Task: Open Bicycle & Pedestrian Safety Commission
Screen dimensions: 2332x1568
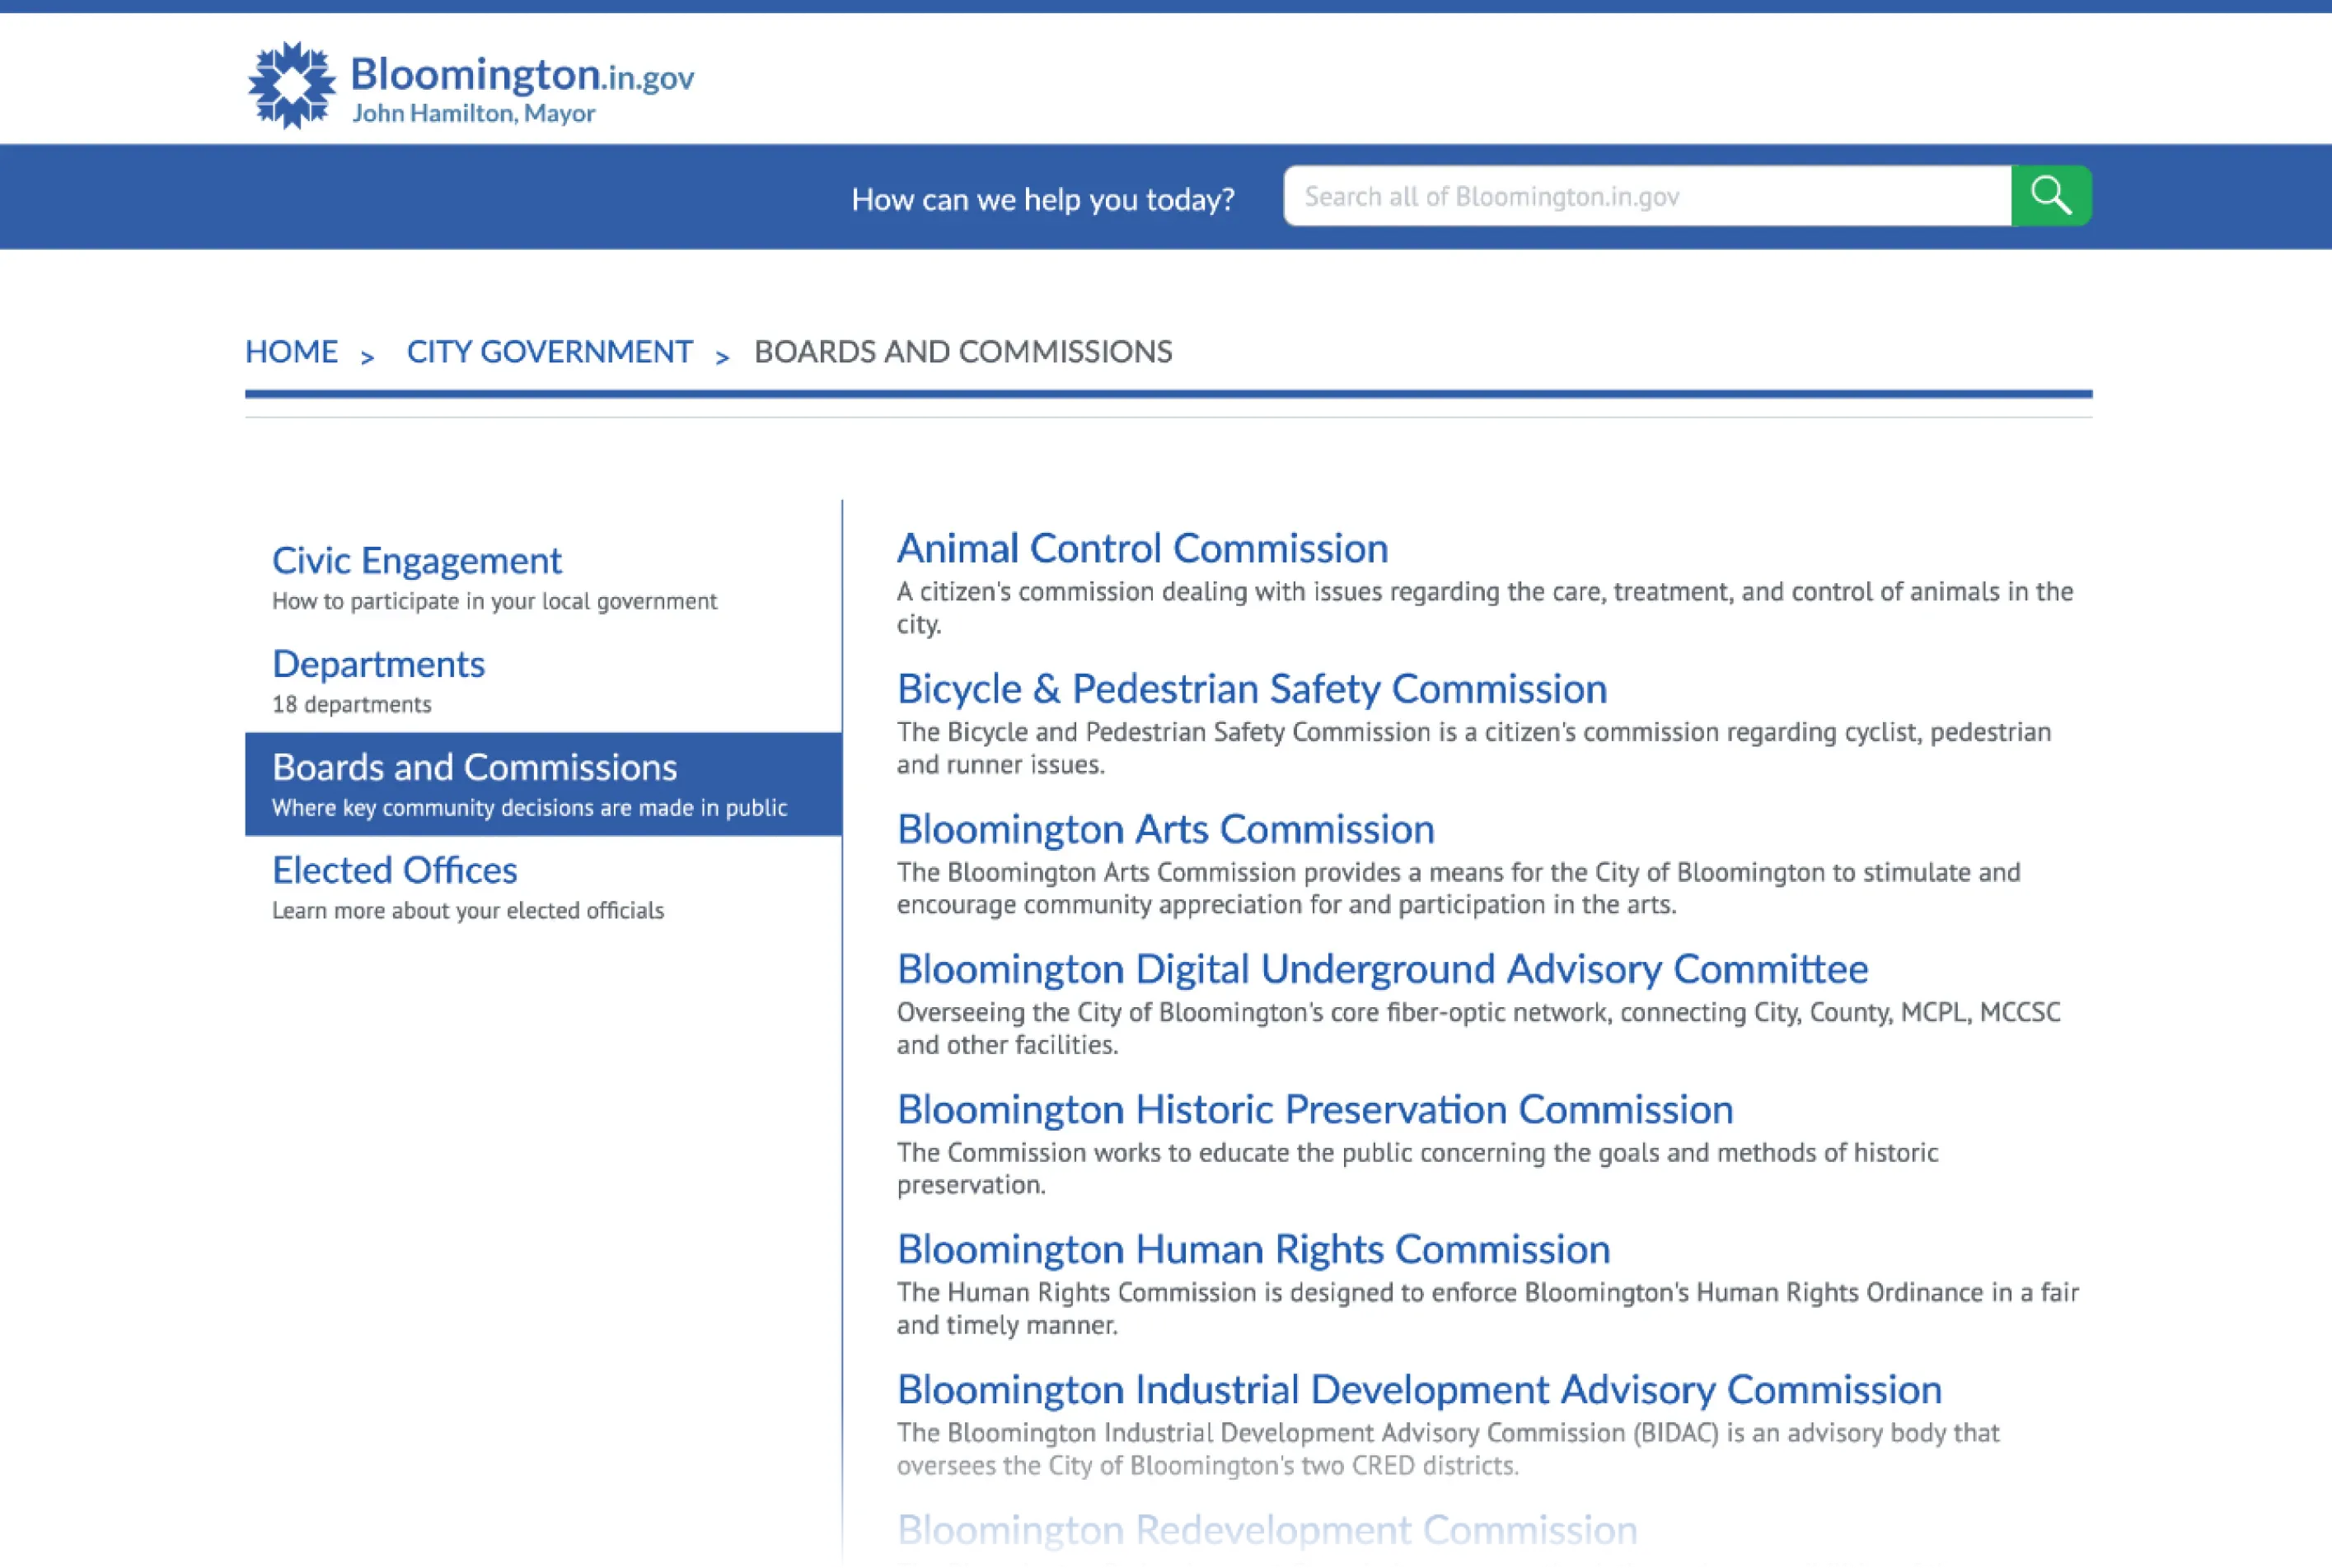Action: [x=1252, y=688]
